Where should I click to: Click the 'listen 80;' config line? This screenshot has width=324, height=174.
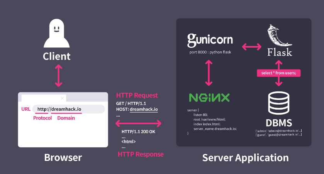point(200,115)
